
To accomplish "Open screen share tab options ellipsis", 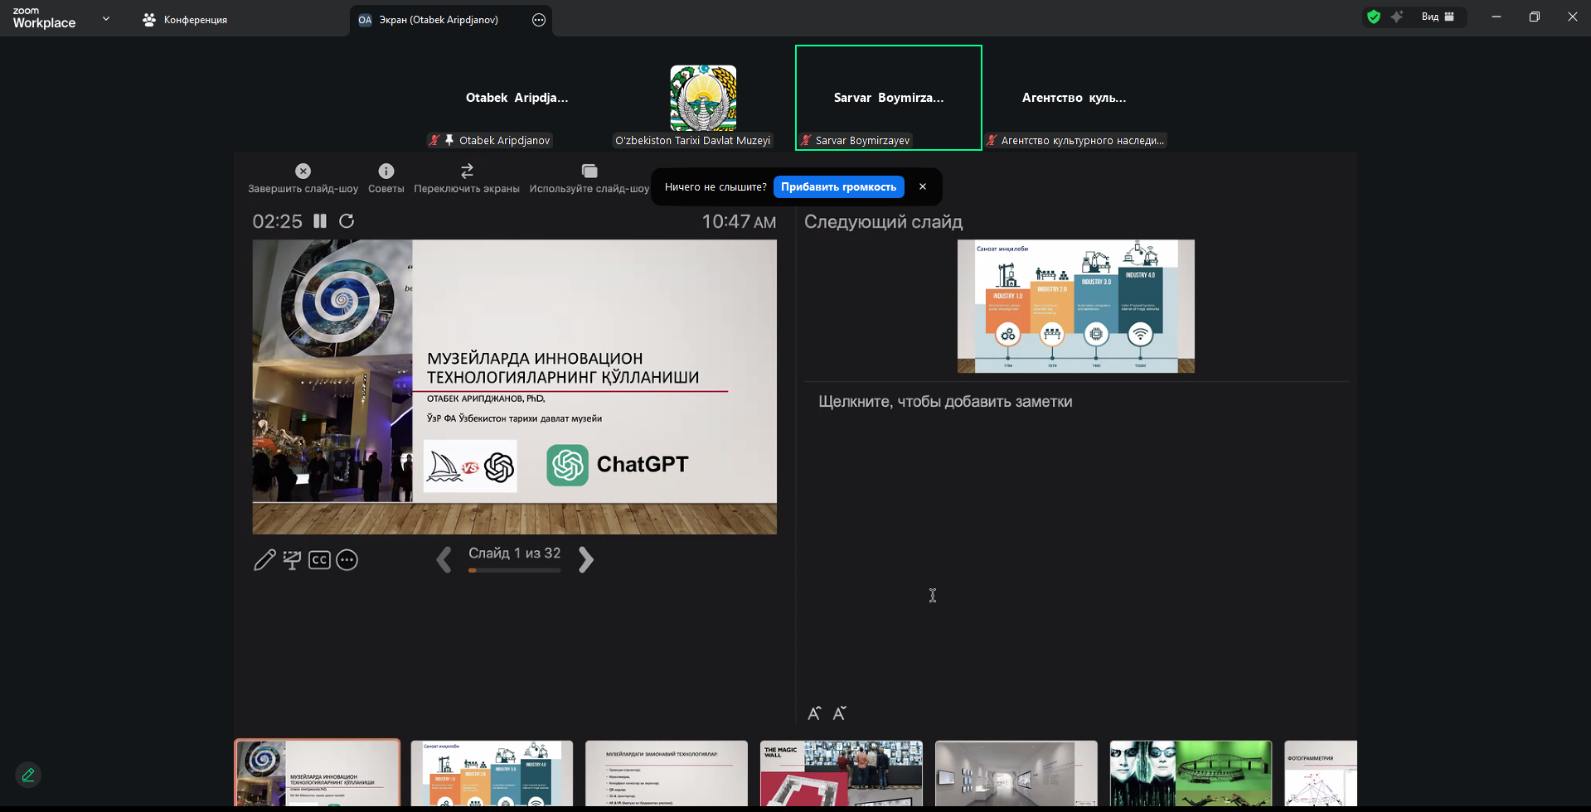I will [x=539, y=20].
